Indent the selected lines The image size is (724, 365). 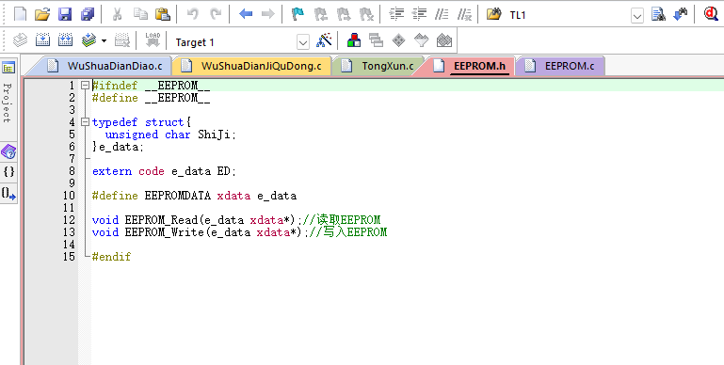click(x=396, y=14)
